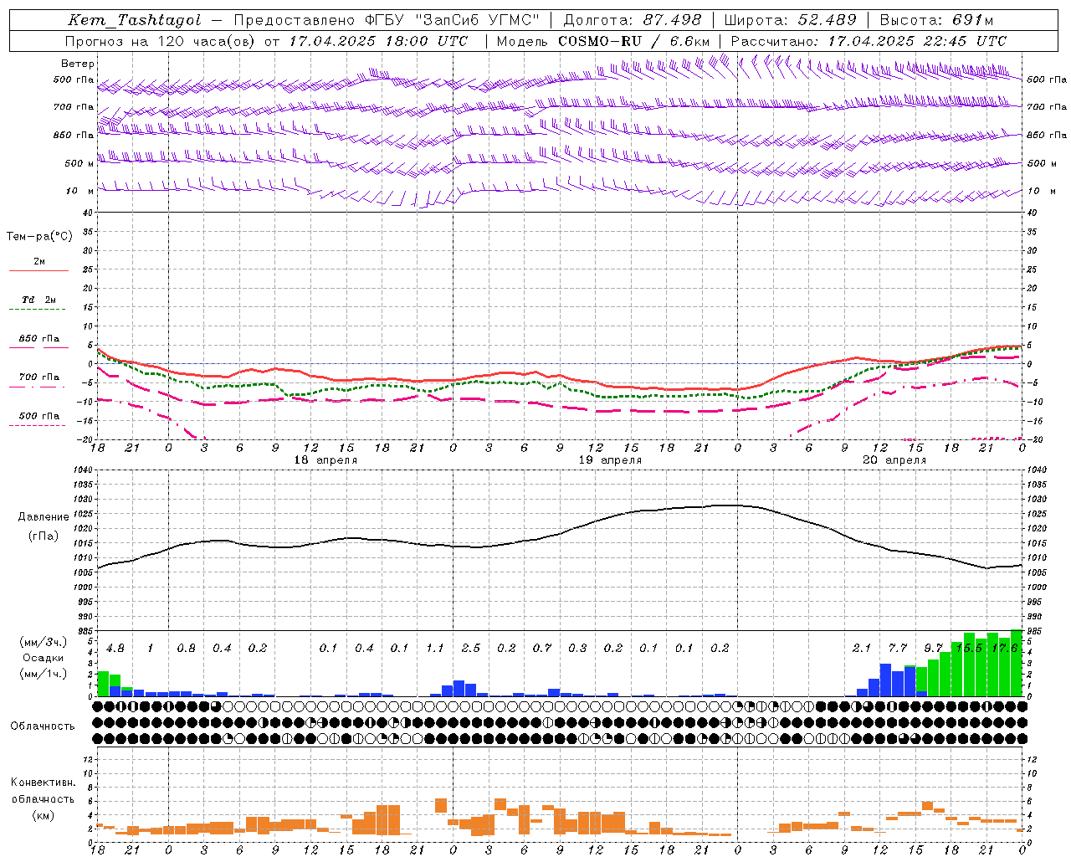Click the "18 апреля" date label

[325, 460]
